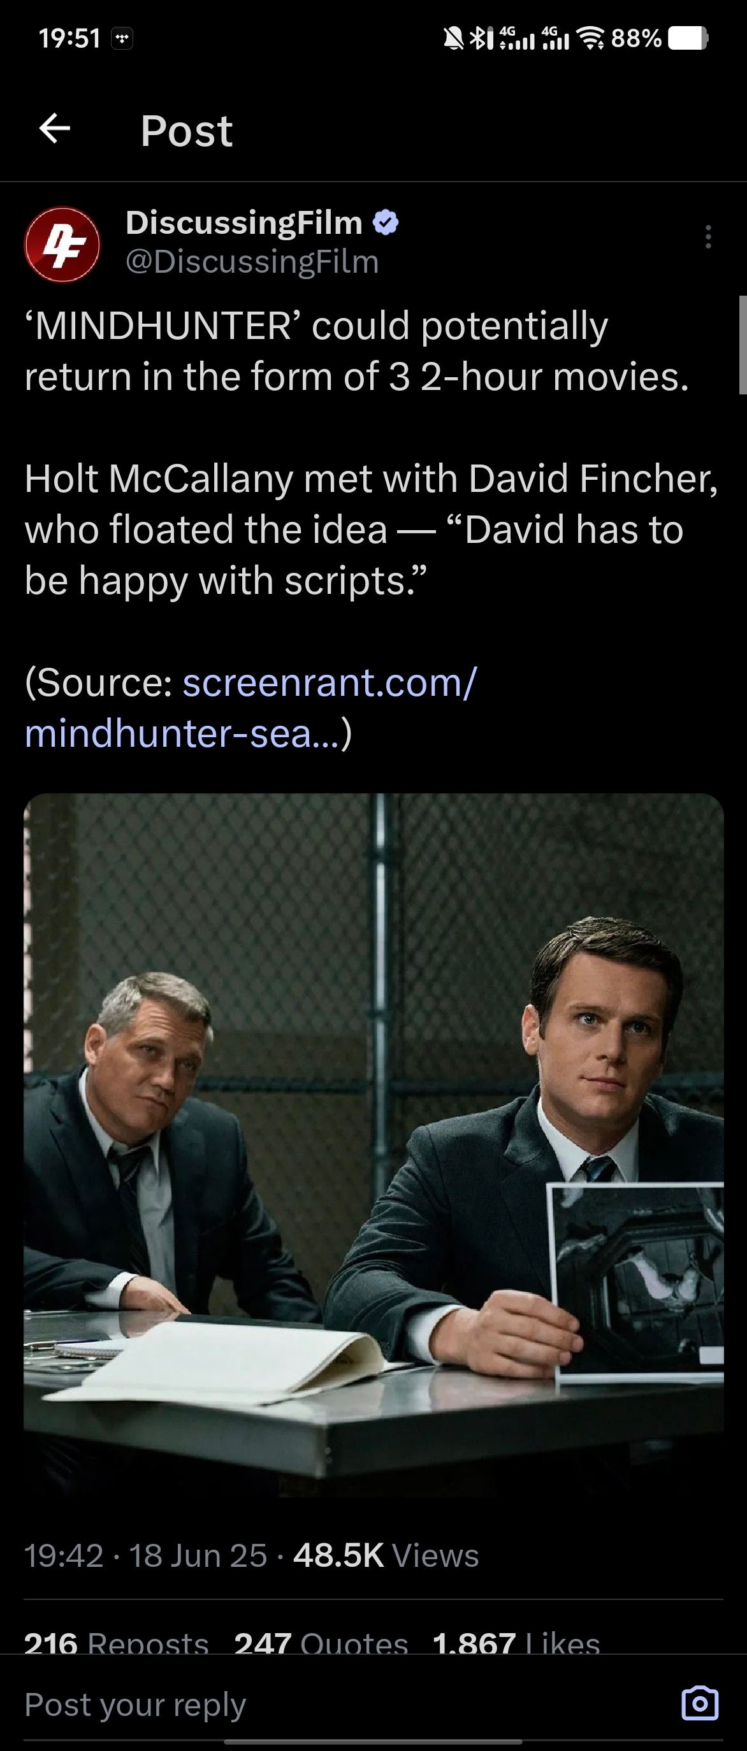The image size is (747, 1751).
Task: Tap the @DiscussingFilm handle
Action: point(252,262)
